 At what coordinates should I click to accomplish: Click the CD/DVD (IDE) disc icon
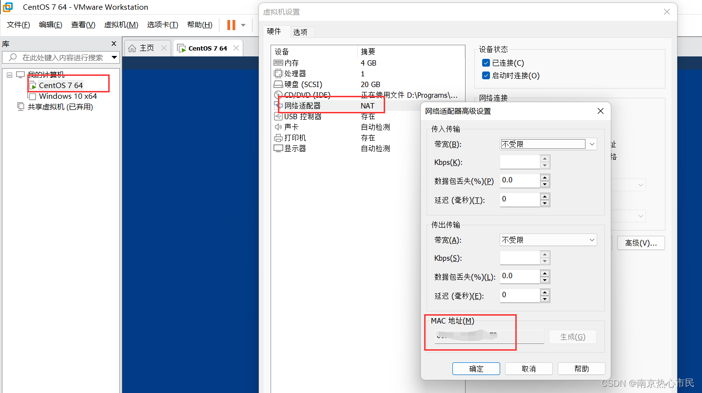pos(278,95)
